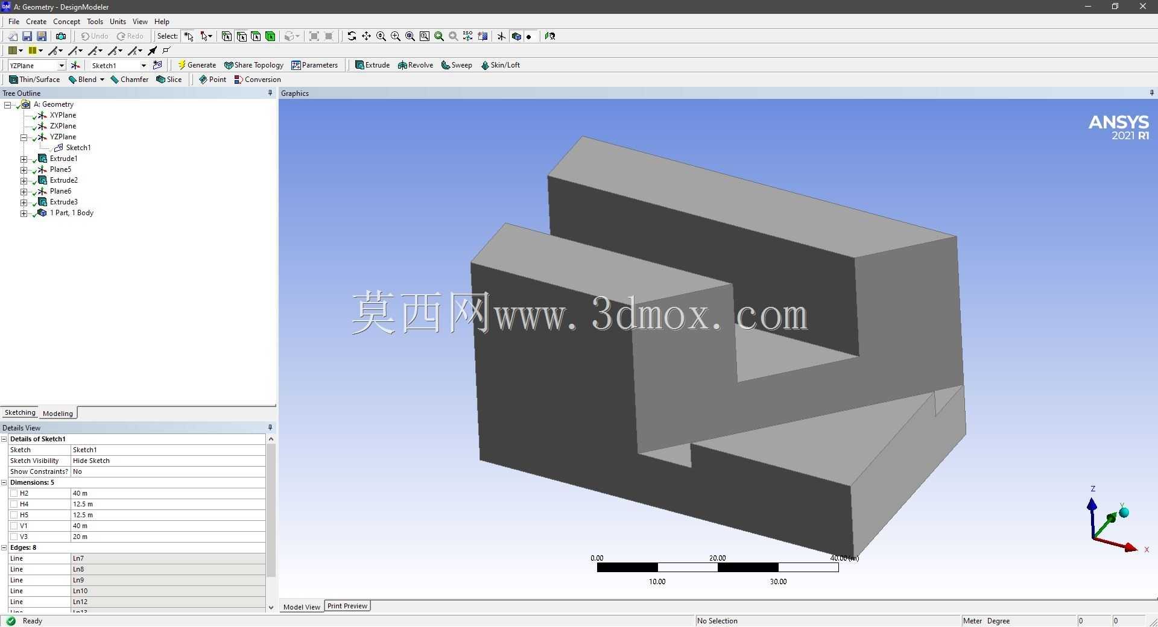Enable the vertex selection filter
This screenshot has width=1158, height=627.
click(x=227, y=36)
